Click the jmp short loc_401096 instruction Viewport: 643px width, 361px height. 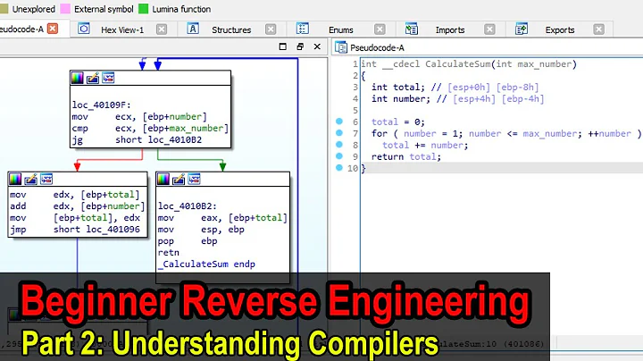[x=75, y=230]
